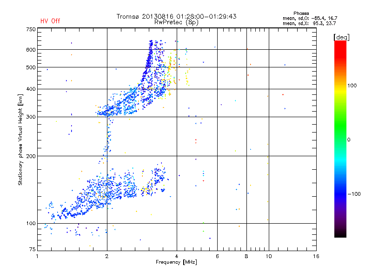Click the red 'HV Off' status label
The image size is (372, 279).
point(50,21)
